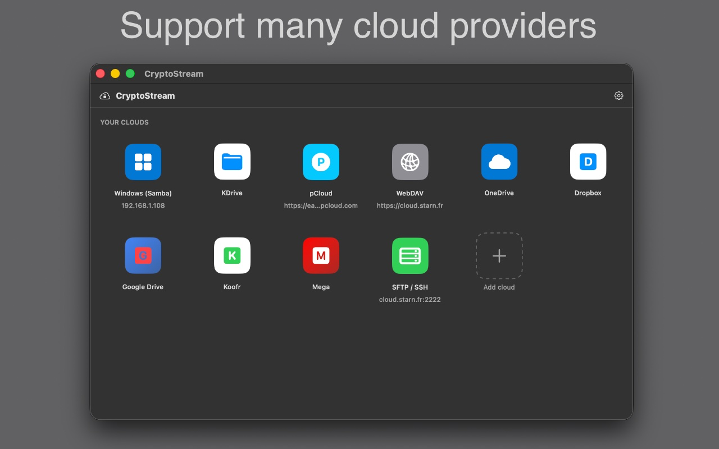The height and width of the screenshot is (449, 719).
Task: Click the YOUR CLOUDS section heading
Action: pyautogui.click(x=124, y=122)
